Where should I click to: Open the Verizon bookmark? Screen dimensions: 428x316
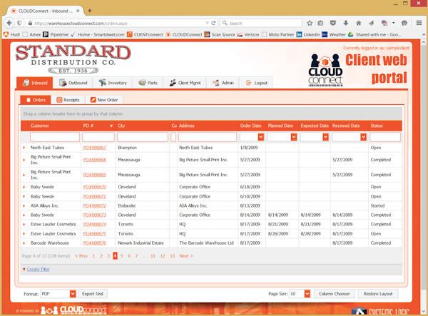(248, 35)
